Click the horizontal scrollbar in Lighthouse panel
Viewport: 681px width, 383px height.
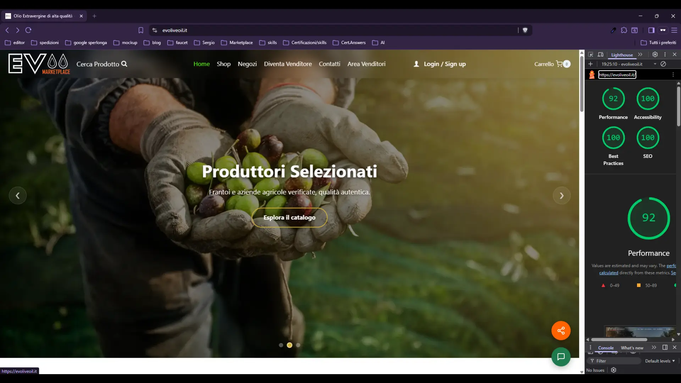click(x=619, y=340)
